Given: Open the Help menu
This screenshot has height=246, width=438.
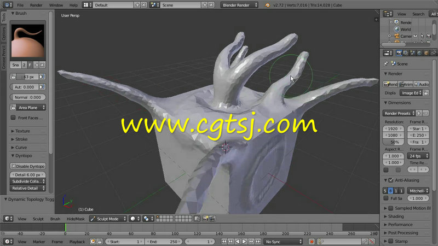Looking at the screenshot, I should click(x=73, y=5).
